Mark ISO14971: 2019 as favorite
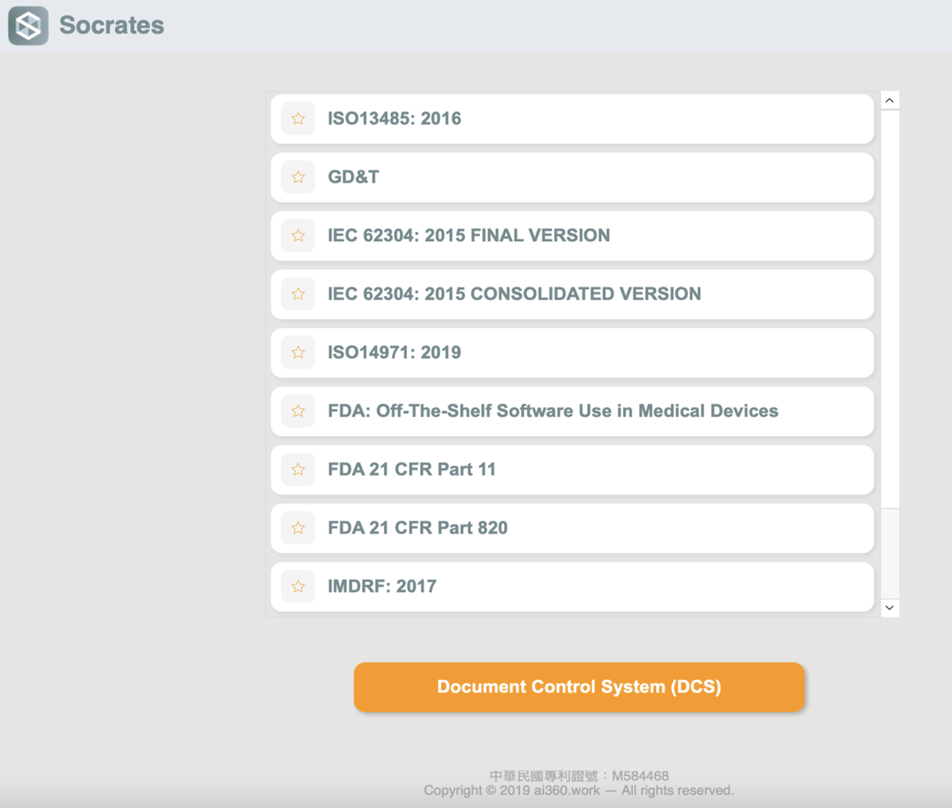Image resolution: width=952 pixels, height=808 pixels. coord(298,353)
